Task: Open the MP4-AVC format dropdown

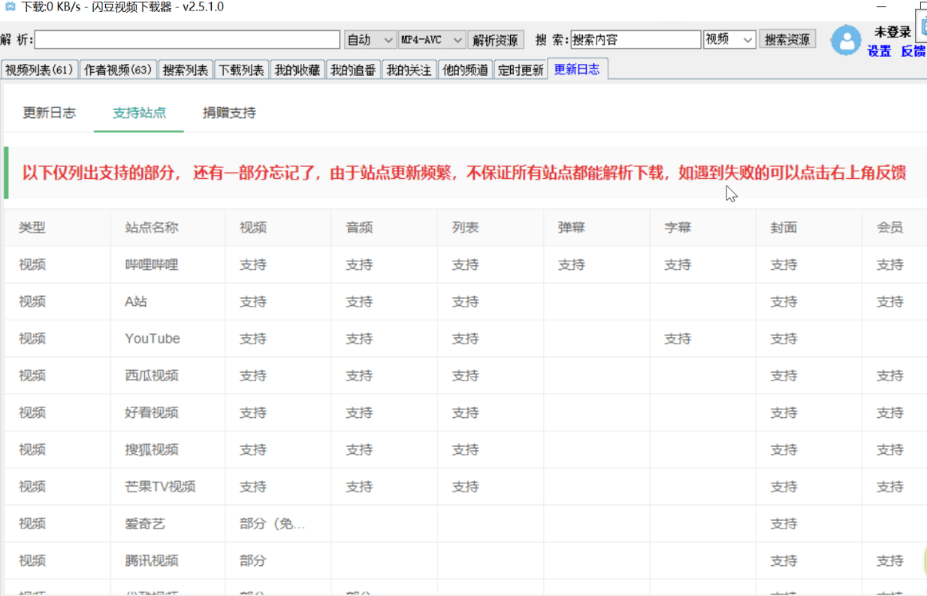Action: 432,39
